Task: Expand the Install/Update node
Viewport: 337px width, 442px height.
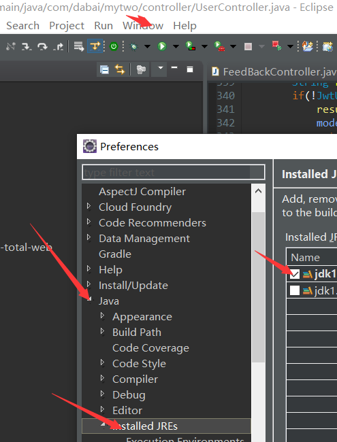Action: 89,284
